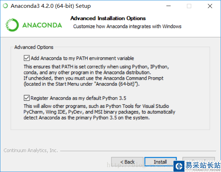
Task: Click the Anaconda icon in the title bar
Action: [5, 6]
